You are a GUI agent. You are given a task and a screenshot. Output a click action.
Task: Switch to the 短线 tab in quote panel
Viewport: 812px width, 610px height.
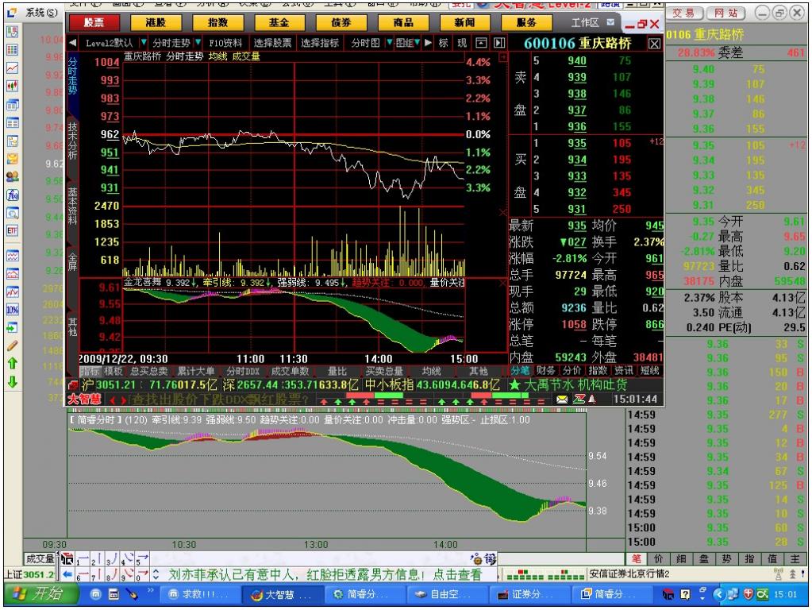[649, 370]
